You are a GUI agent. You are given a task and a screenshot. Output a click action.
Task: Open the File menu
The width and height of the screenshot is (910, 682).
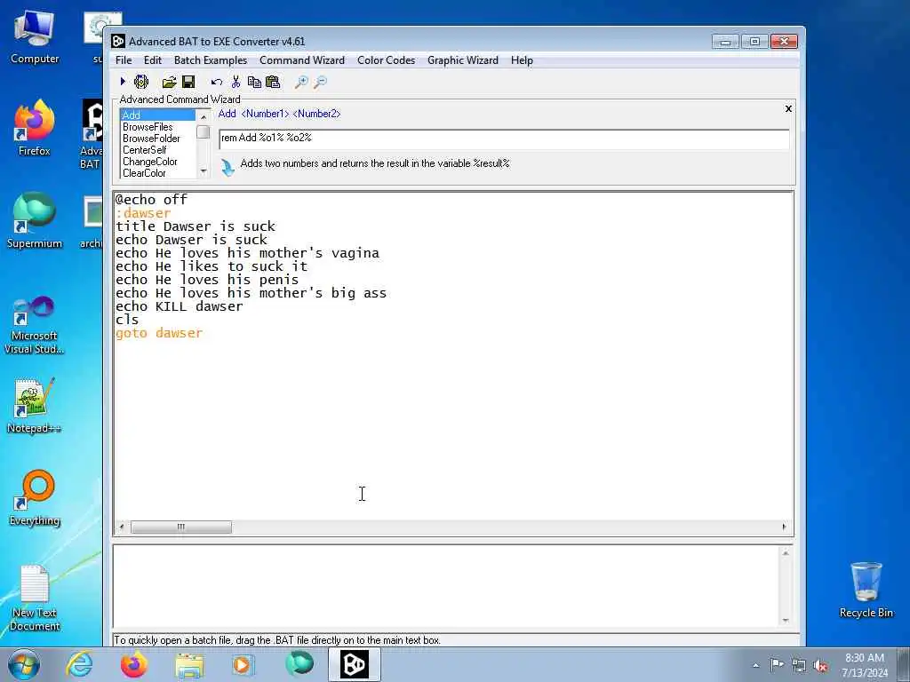(124, 60)
